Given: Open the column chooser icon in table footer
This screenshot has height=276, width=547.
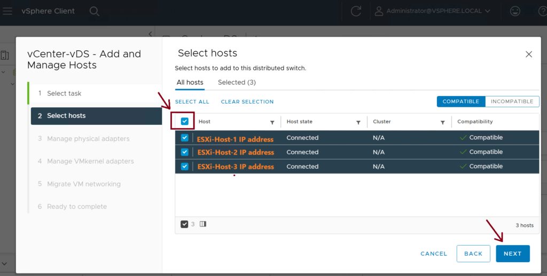Looking at the screenshot, I should [203, 224].
